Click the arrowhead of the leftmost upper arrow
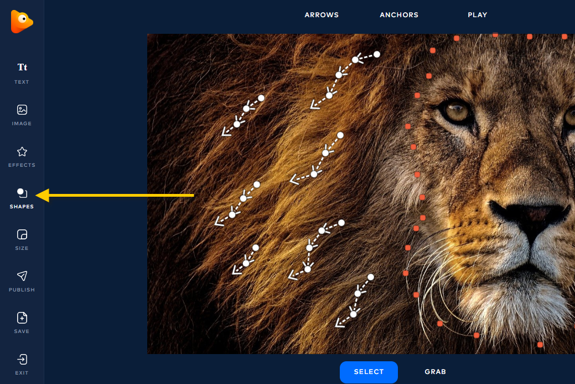 (x=226, y=132)
